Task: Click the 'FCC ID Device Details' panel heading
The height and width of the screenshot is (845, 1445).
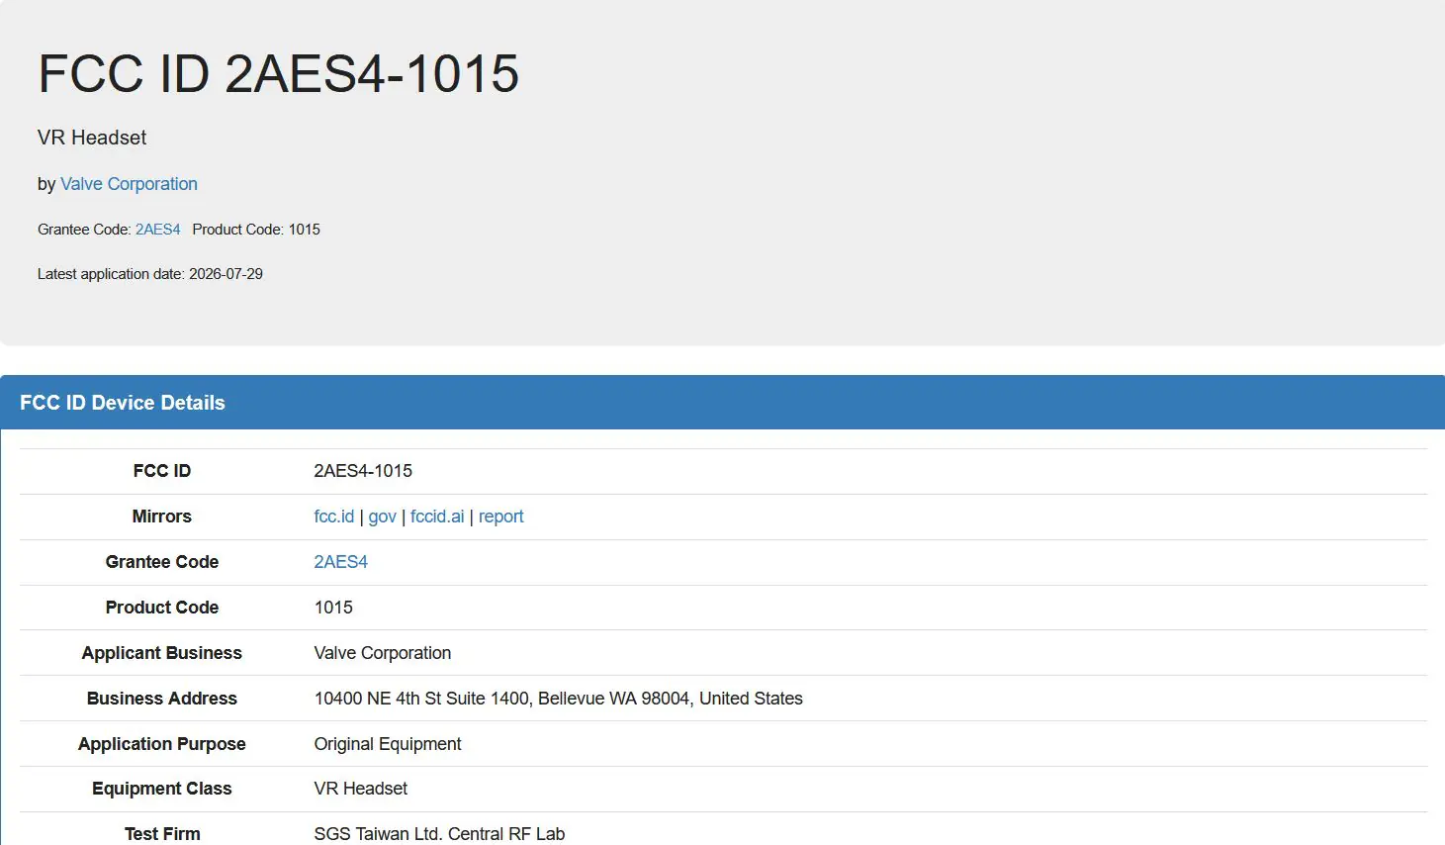Action: (123, 403)
